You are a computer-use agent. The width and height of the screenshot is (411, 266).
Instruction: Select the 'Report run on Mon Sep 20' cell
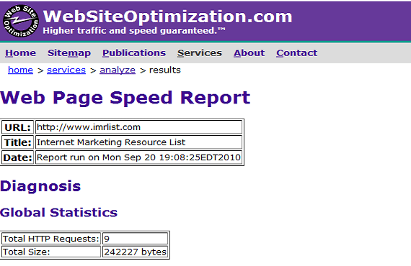click(138, 157)
